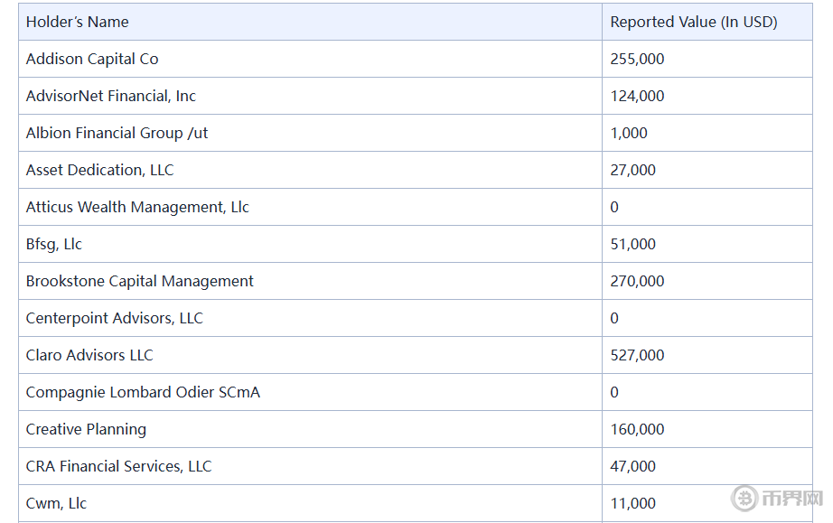833x523 pixels.
Task: Click the Holder's Name column header
Action: point(78,22)
